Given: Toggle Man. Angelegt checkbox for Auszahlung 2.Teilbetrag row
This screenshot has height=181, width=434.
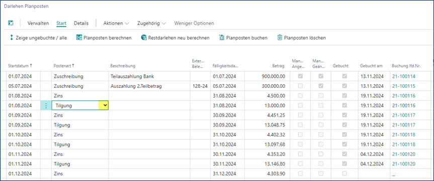Looking at the screenshot, I should click(x=300, y=86).
